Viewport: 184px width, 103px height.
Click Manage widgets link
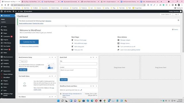(x=125, y=40)
